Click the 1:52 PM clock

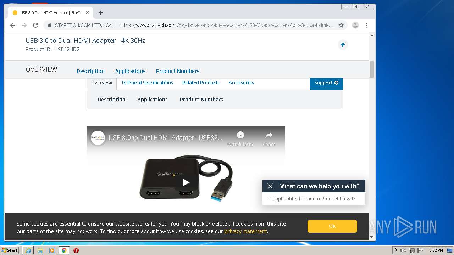point(436,250)
